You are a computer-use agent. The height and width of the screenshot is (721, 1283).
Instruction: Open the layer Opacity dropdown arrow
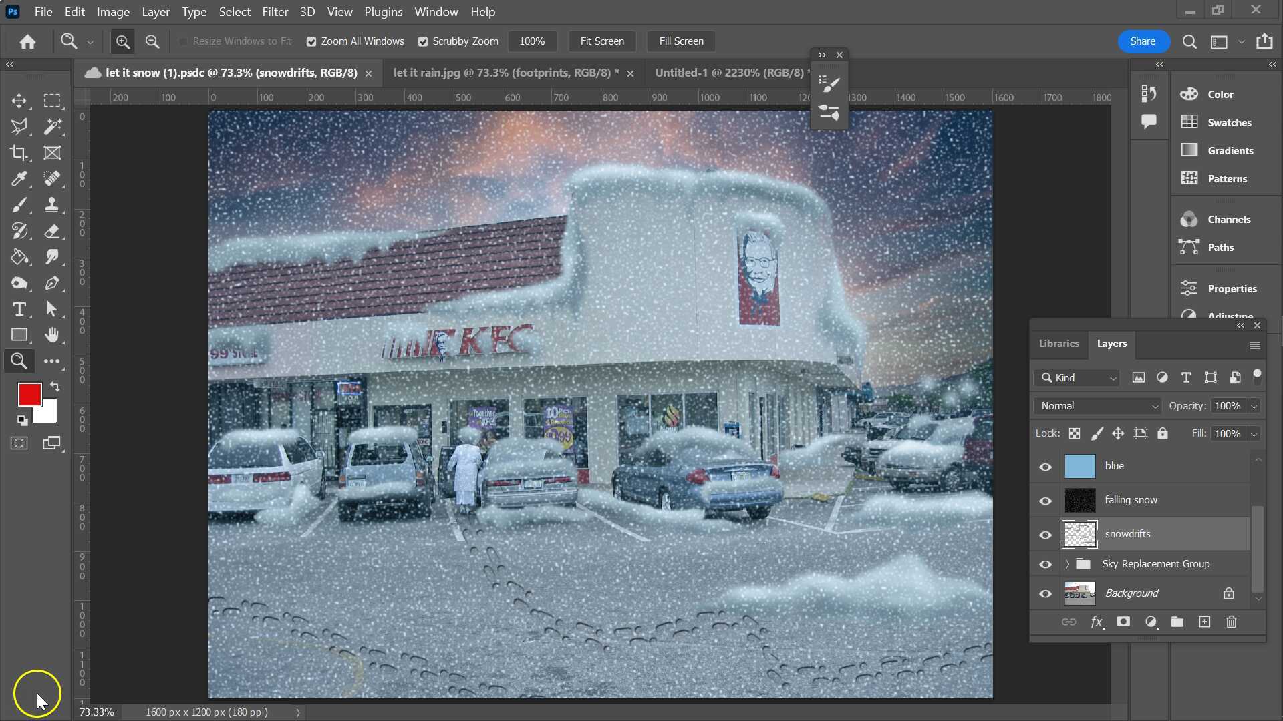point(1254,406)
